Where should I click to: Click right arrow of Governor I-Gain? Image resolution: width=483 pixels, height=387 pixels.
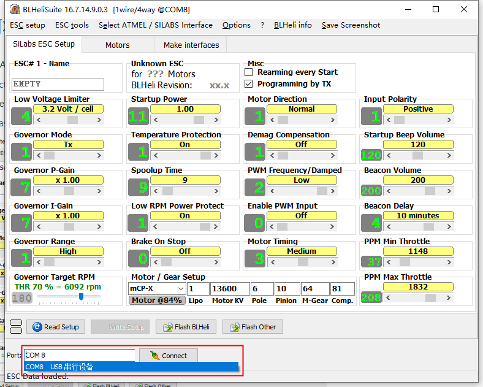click(99, 226)
